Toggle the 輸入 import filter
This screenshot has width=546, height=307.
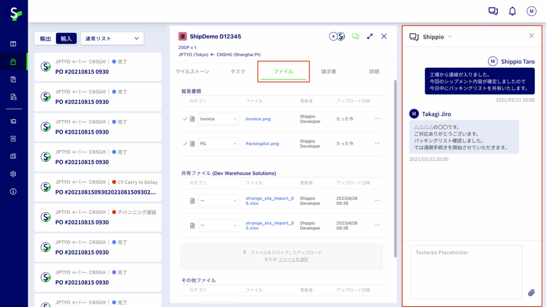point(66,38)
